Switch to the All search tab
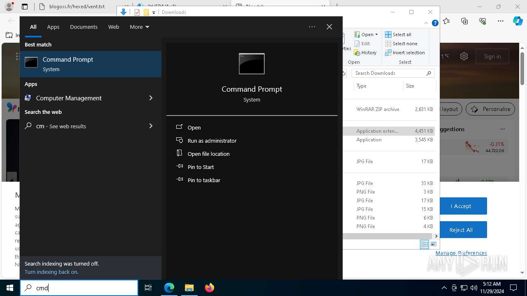This screenshot has height=296, width=527. coord(33,27)
